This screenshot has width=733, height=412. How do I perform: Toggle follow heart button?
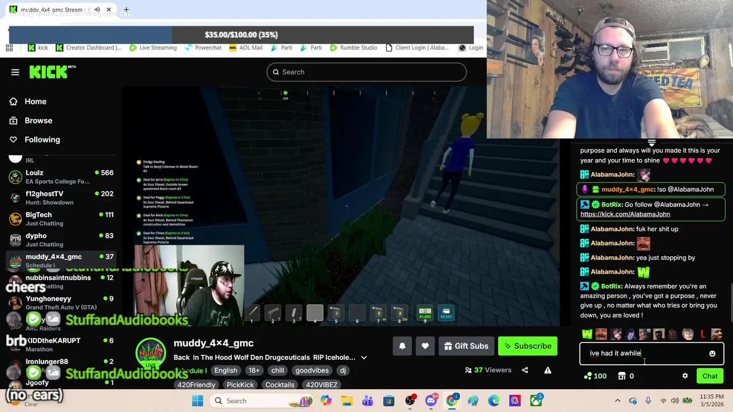pyautogui.click(x=425, y=346)
